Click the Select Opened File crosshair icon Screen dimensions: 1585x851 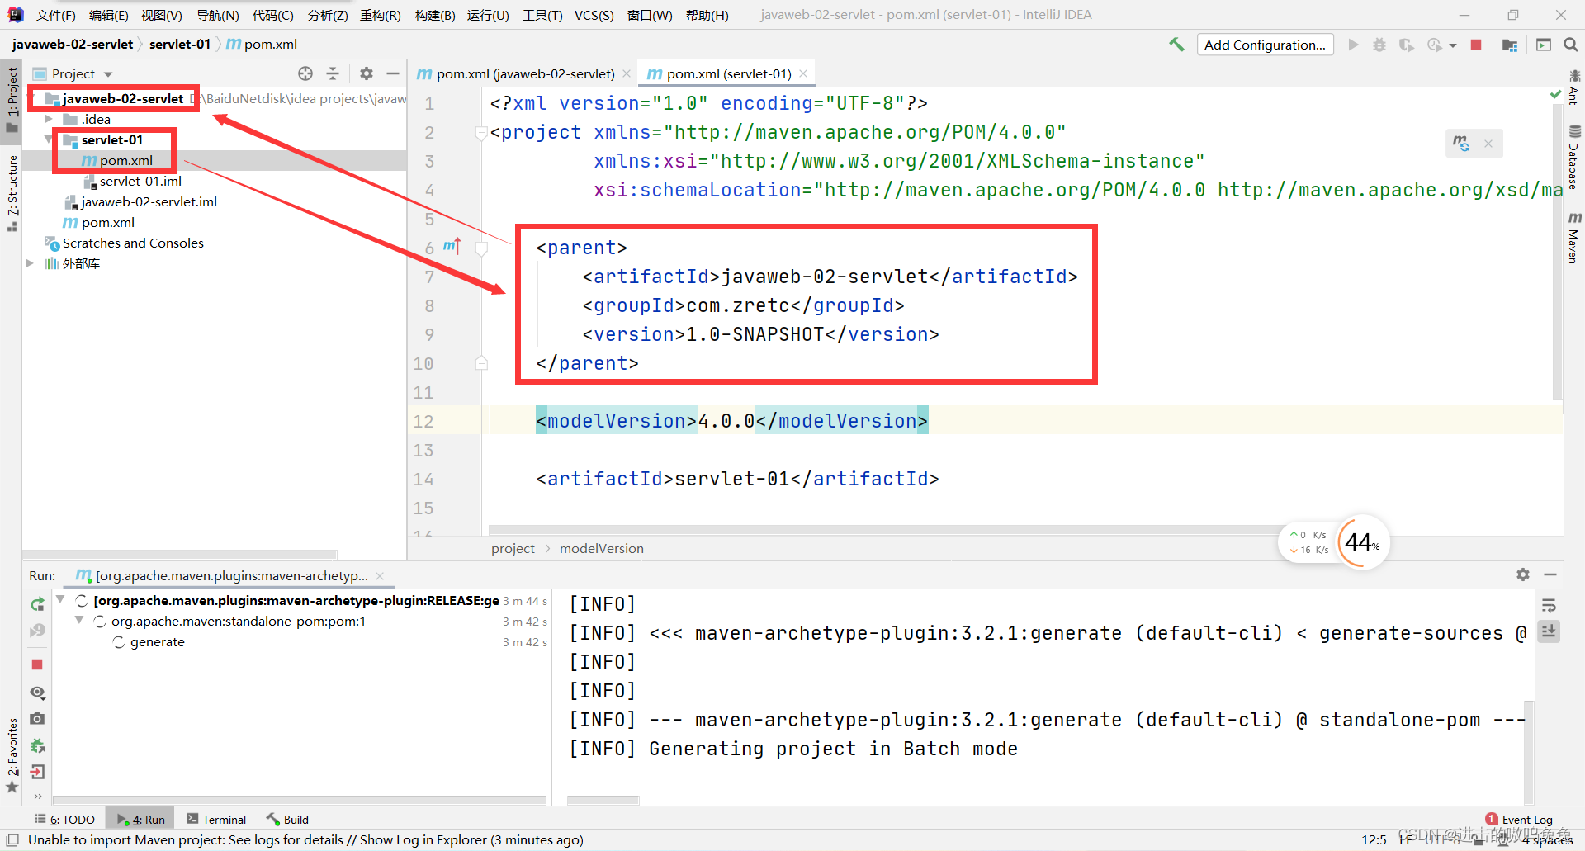[x=305, y=73]
